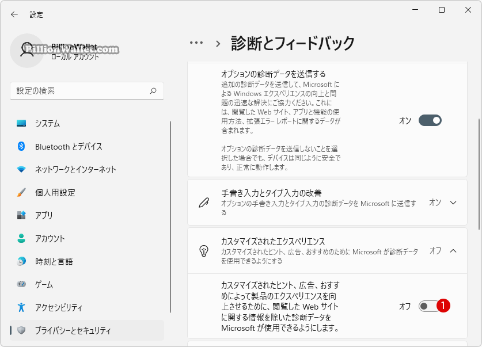Click オプションの診断データを送信する heading text
482x347 pixels.
(x=274, y=74)
